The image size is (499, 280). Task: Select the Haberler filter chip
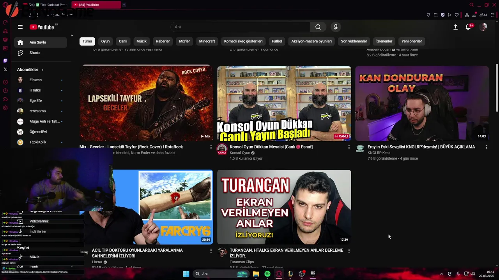163,41
